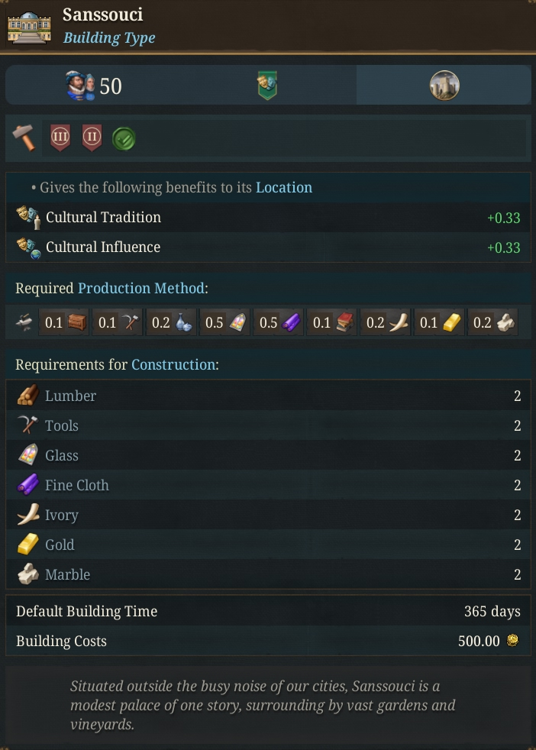Viewport: 536px width, 750px height.
Task: Click the Sanssouci palace building icon
Action: click(x=29, y=27)
